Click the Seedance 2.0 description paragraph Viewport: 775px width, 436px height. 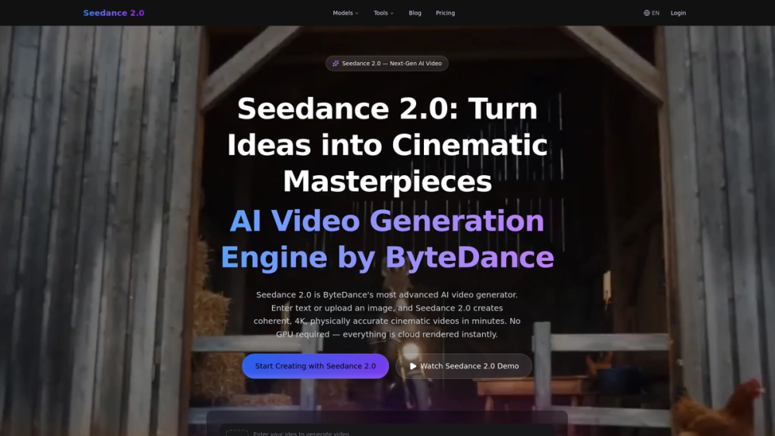[x=387, y=314]
